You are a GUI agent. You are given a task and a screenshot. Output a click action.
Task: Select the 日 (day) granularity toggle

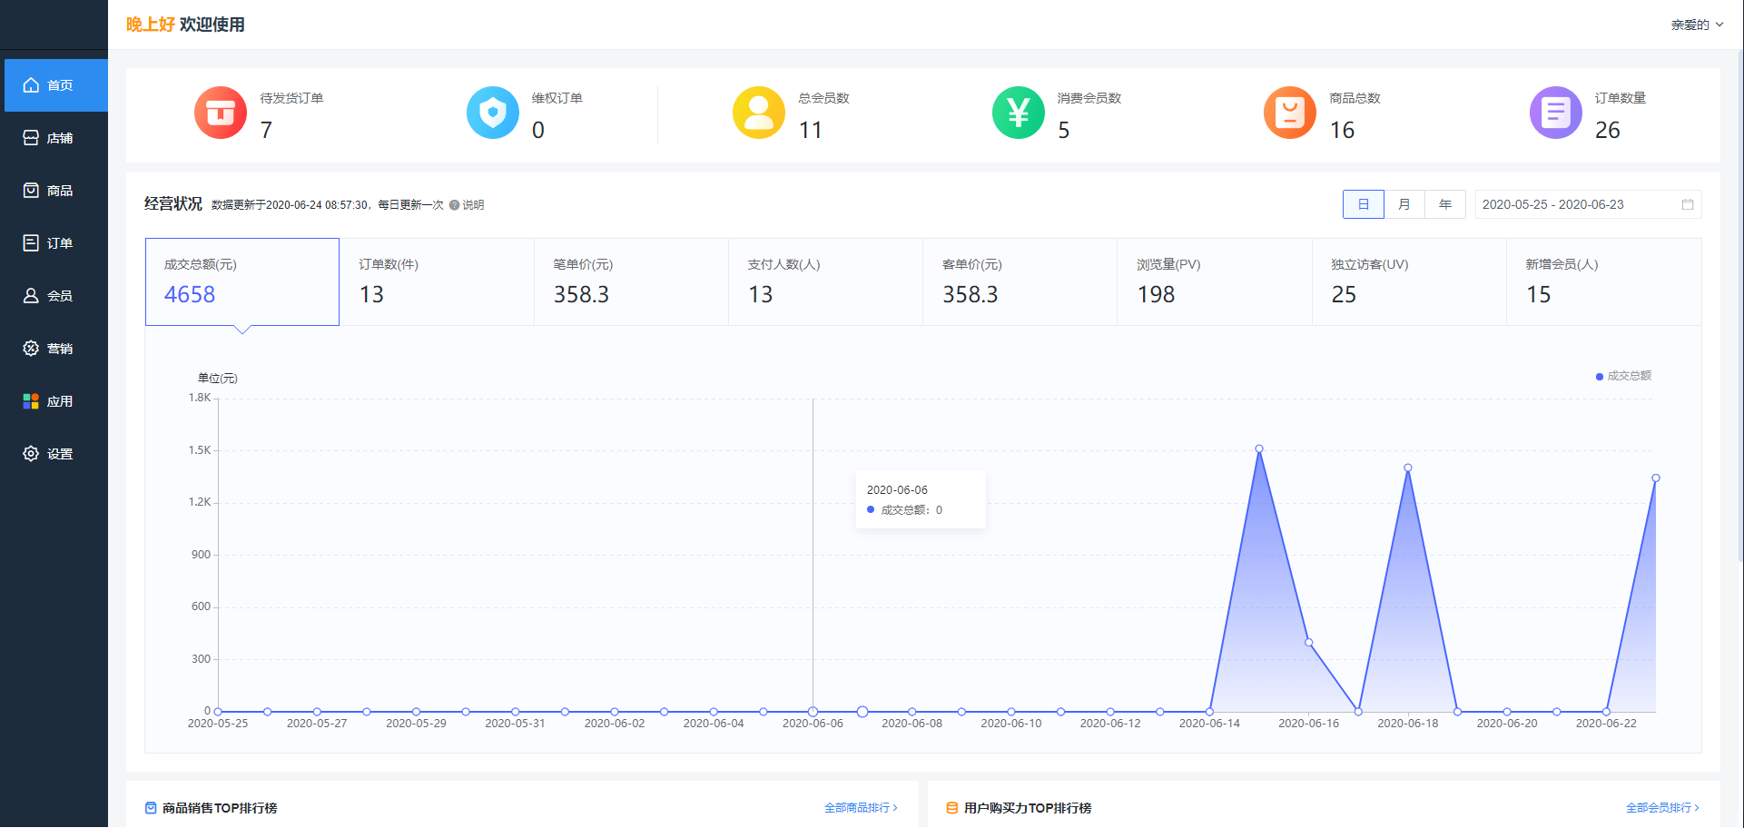[1364, 204]
